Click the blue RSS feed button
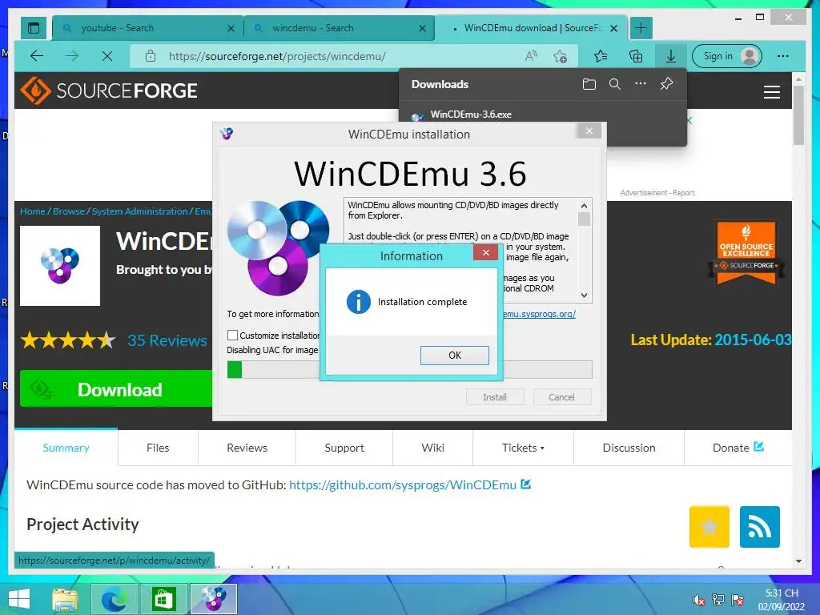The height and width of the screenshot is (615, 820). 759,527
